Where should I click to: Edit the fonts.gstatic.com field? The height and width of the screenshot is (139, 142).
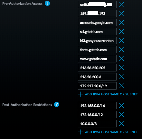coord(97,50)
